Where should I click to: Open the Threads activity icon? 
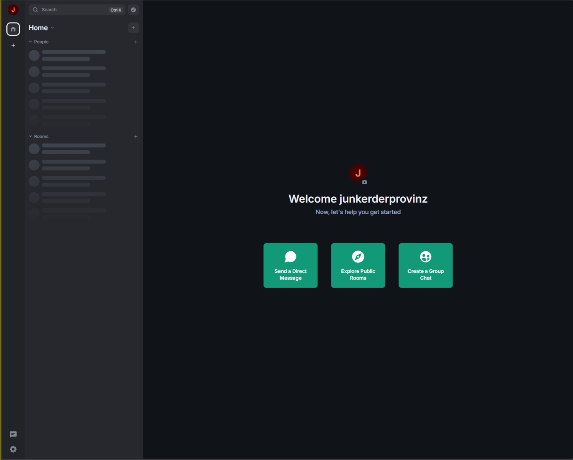(13, 434)
